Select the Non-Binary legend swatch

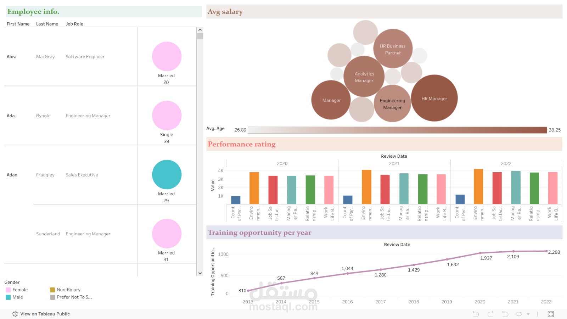[x=52, y=290]
